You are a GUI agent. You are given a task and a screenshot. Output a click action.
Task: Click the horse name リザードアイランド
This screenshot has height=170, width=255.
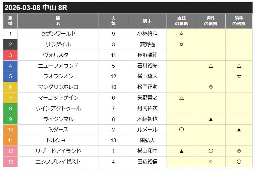(58, 151)
